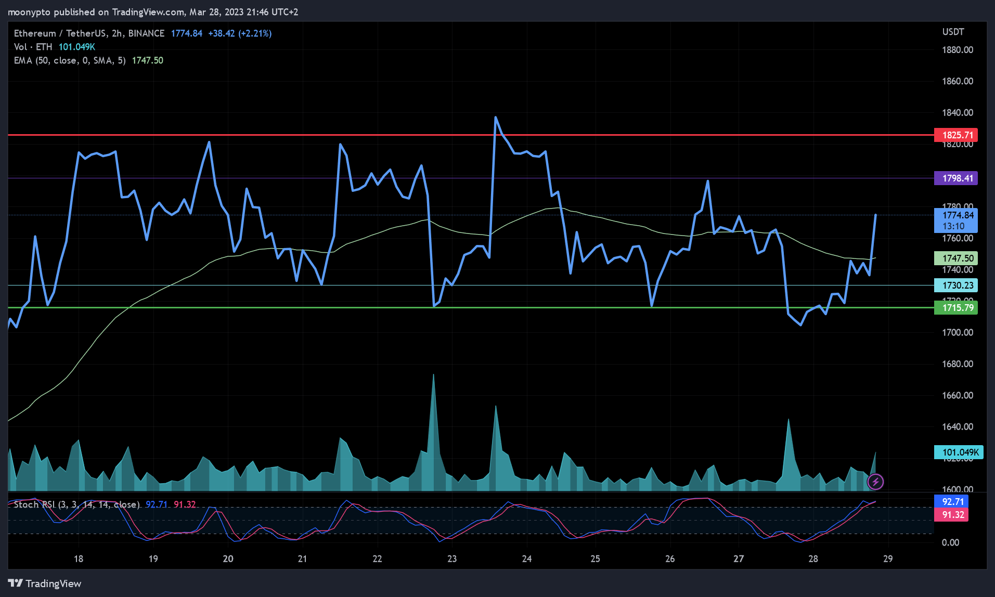
Task: Select the cyan 1730.23 price label
Action: (x=956, y=285)
